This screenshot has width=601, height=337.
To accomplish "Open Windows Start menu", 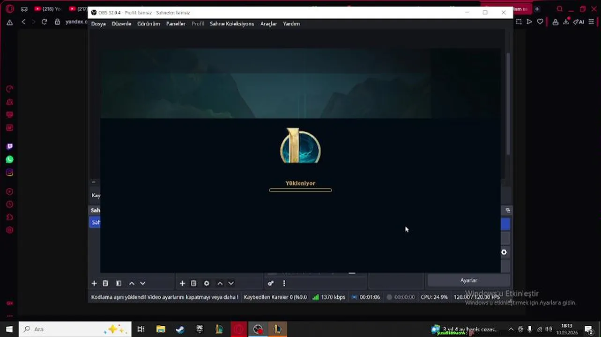I will 9,329.
